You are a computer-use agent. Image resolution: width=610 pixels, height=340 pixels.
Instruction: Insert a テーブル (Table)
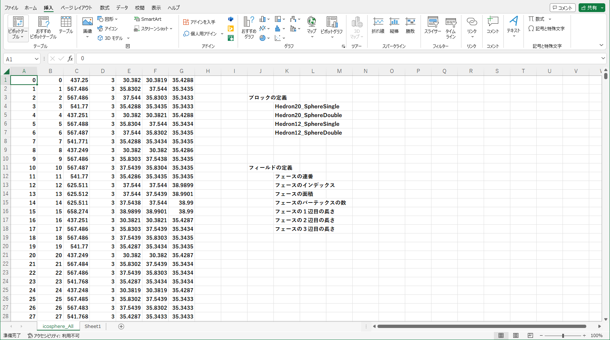[x=66, y=25]
